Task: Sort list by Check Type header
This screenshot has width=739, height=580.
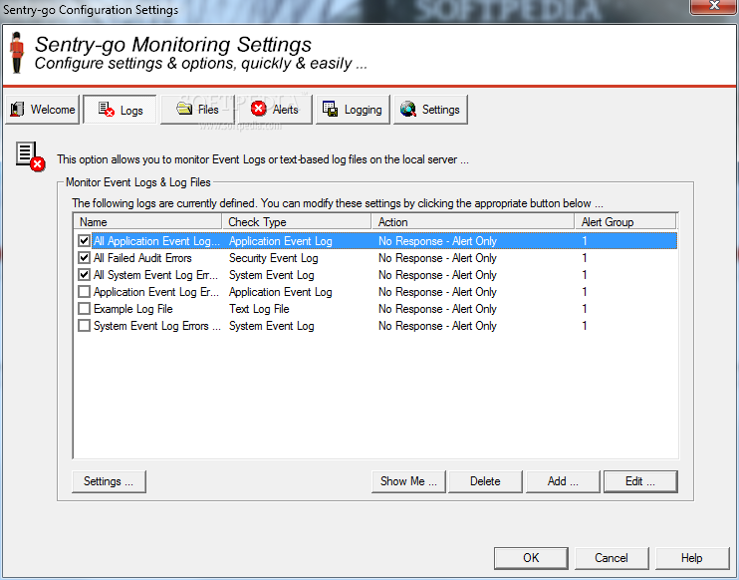Action: point(297,221)
